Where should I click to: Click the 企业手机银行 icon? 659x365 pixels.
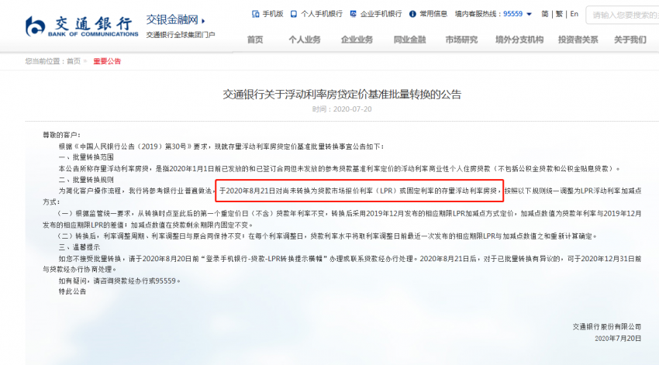353,14
